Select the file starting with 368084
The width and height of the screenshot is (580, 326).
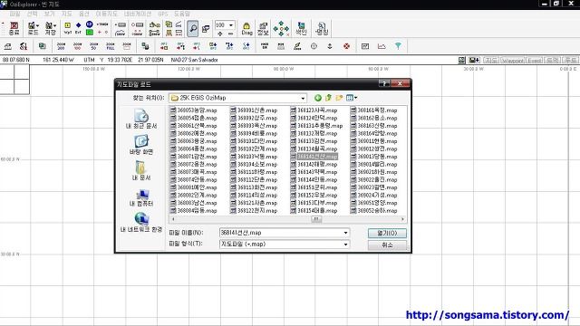193,211
